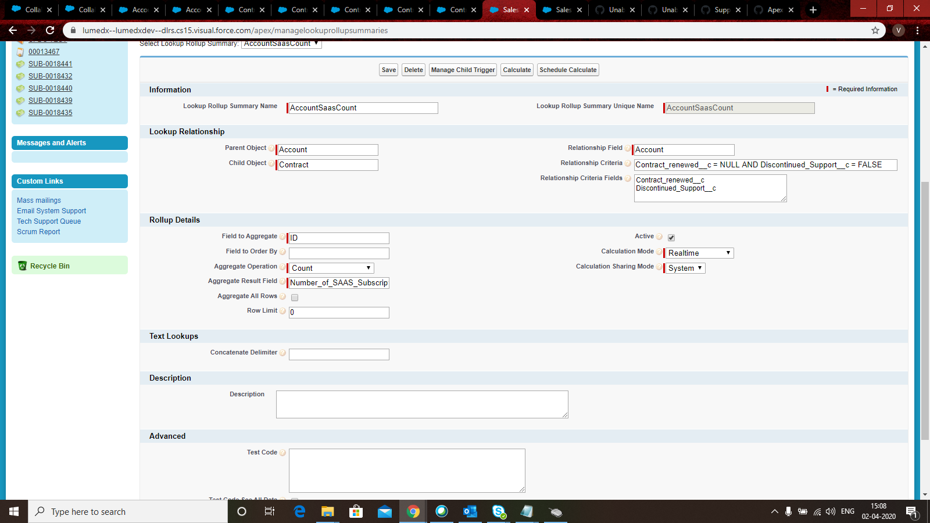Check the Test Code See All Data checkbox
Image resolution: width=930 pixels, height=523 pixels.
click(x=295, y=500)
